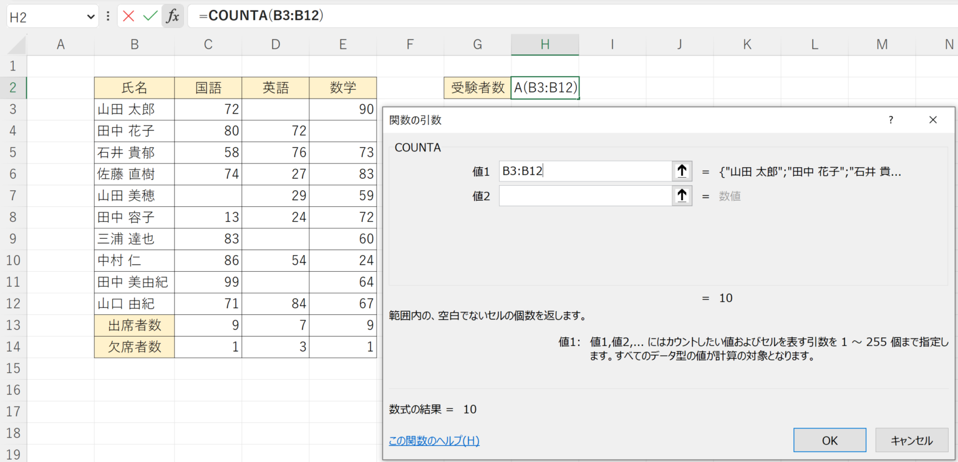This screenshot has height=462, width=958.
Task: Click the 出席者数 label cell
Action: 134,325
